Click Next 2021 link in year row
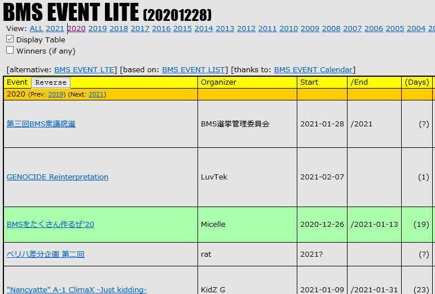The height and width of the screenshot is (294, 435). click(96, 94)
